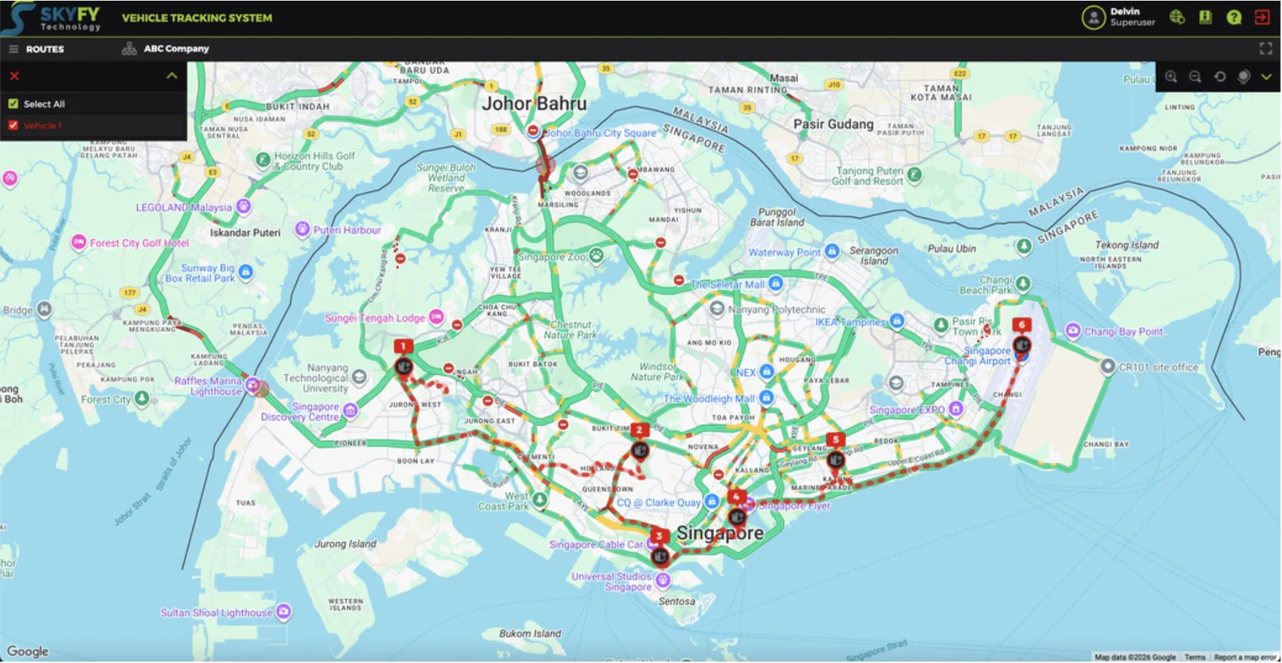Click the Universal Studios Singapore pin
Image resolution: width=1282 pixels, height=663 pixels.
[x=662, y=580]
